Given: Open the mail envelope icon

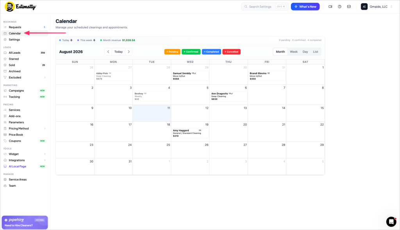Looking at the screenshot, I should [349, 7].
